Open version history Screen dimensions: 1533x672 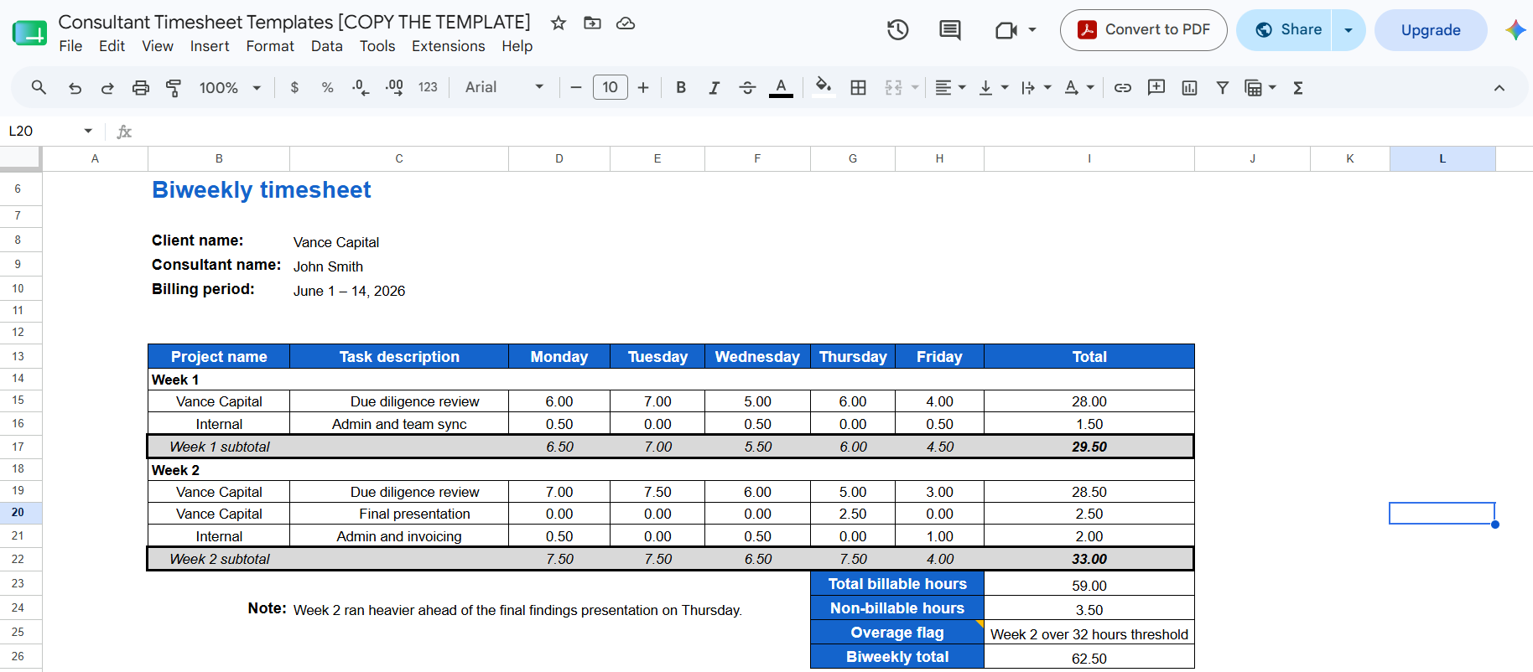(x=898, y=30)
